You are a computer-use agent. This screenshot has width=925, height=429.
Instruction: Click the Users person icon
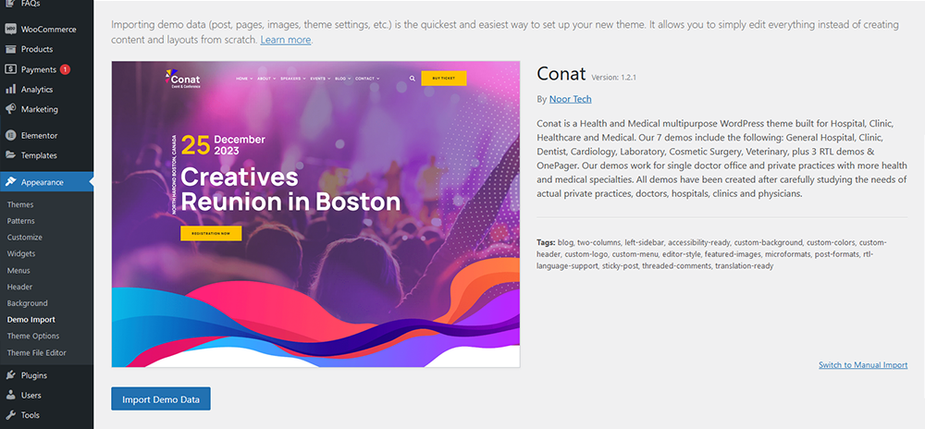coord(10,395)
